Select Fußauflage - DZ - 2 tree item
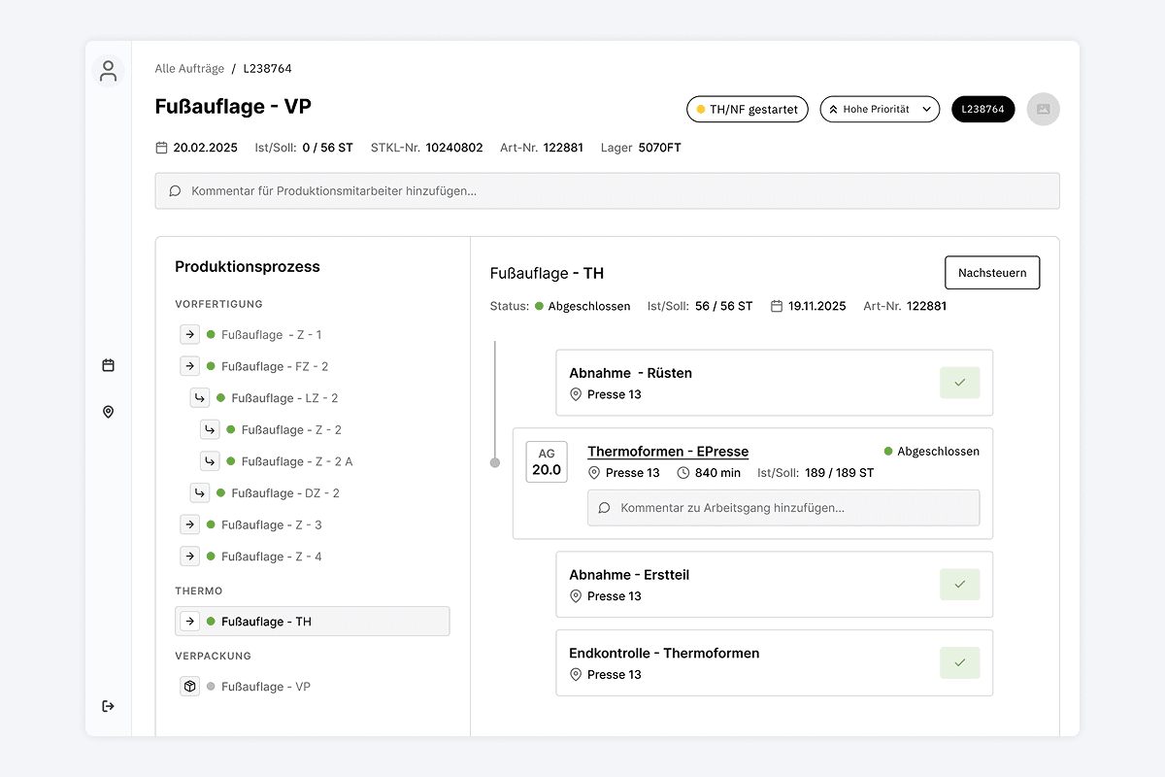Image resolution: width=1165 pixels, height=777 pixels. 285,493
